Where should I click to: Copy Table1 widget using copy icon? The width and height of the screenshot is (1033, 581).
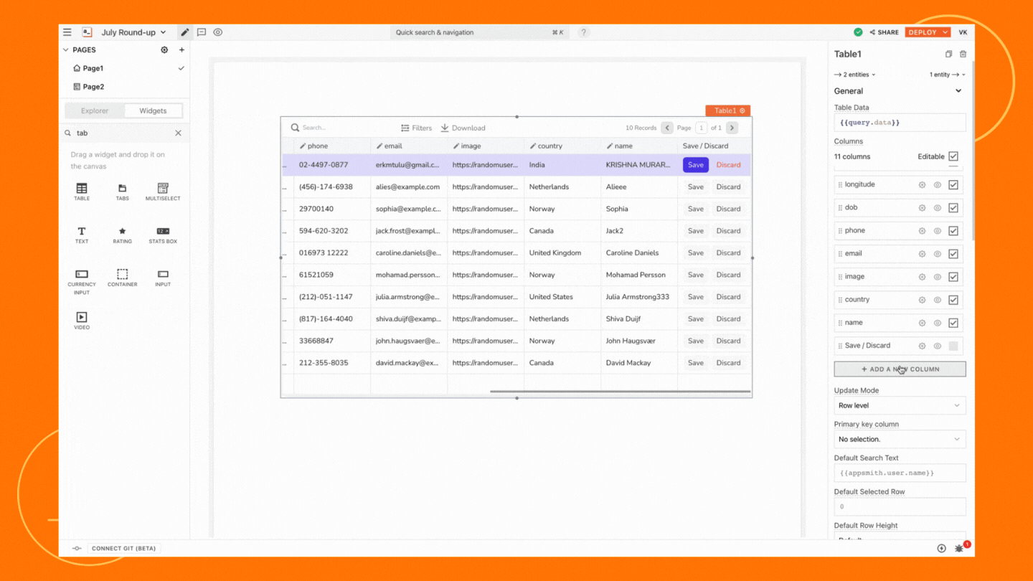[x=948, y=55]
